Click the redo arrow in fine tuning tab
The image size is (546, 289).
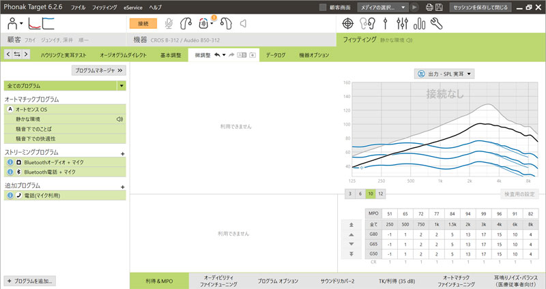tap(231, 55)
